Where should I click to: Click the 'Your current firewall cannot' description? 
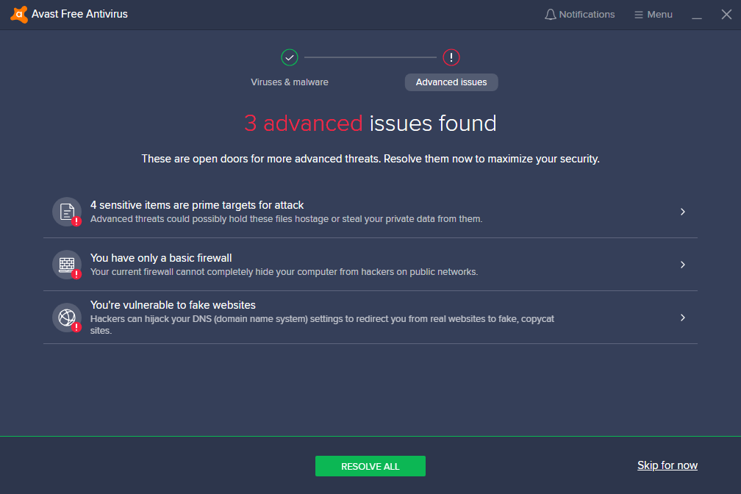pos(284,272)
